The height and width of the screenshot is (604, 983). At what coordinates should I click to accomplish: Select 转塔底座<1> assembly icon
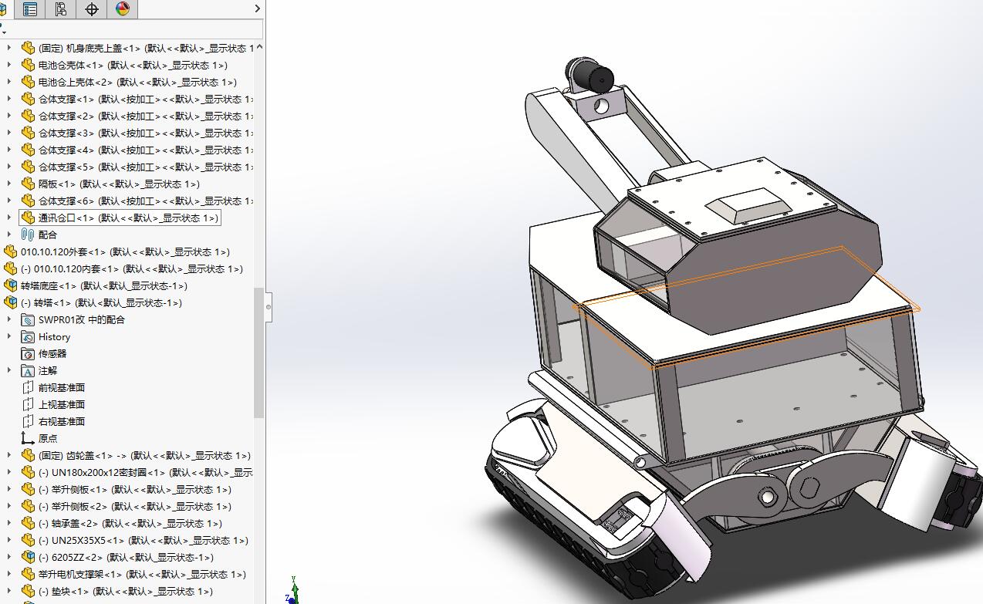pos(10,285)
